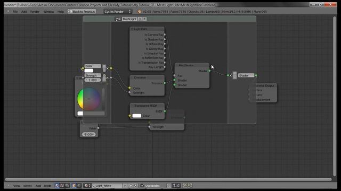The height and width of the screenshot is (191, 341).
Task: Click the editor type icon in top header
Action: [x=8, y=12]
